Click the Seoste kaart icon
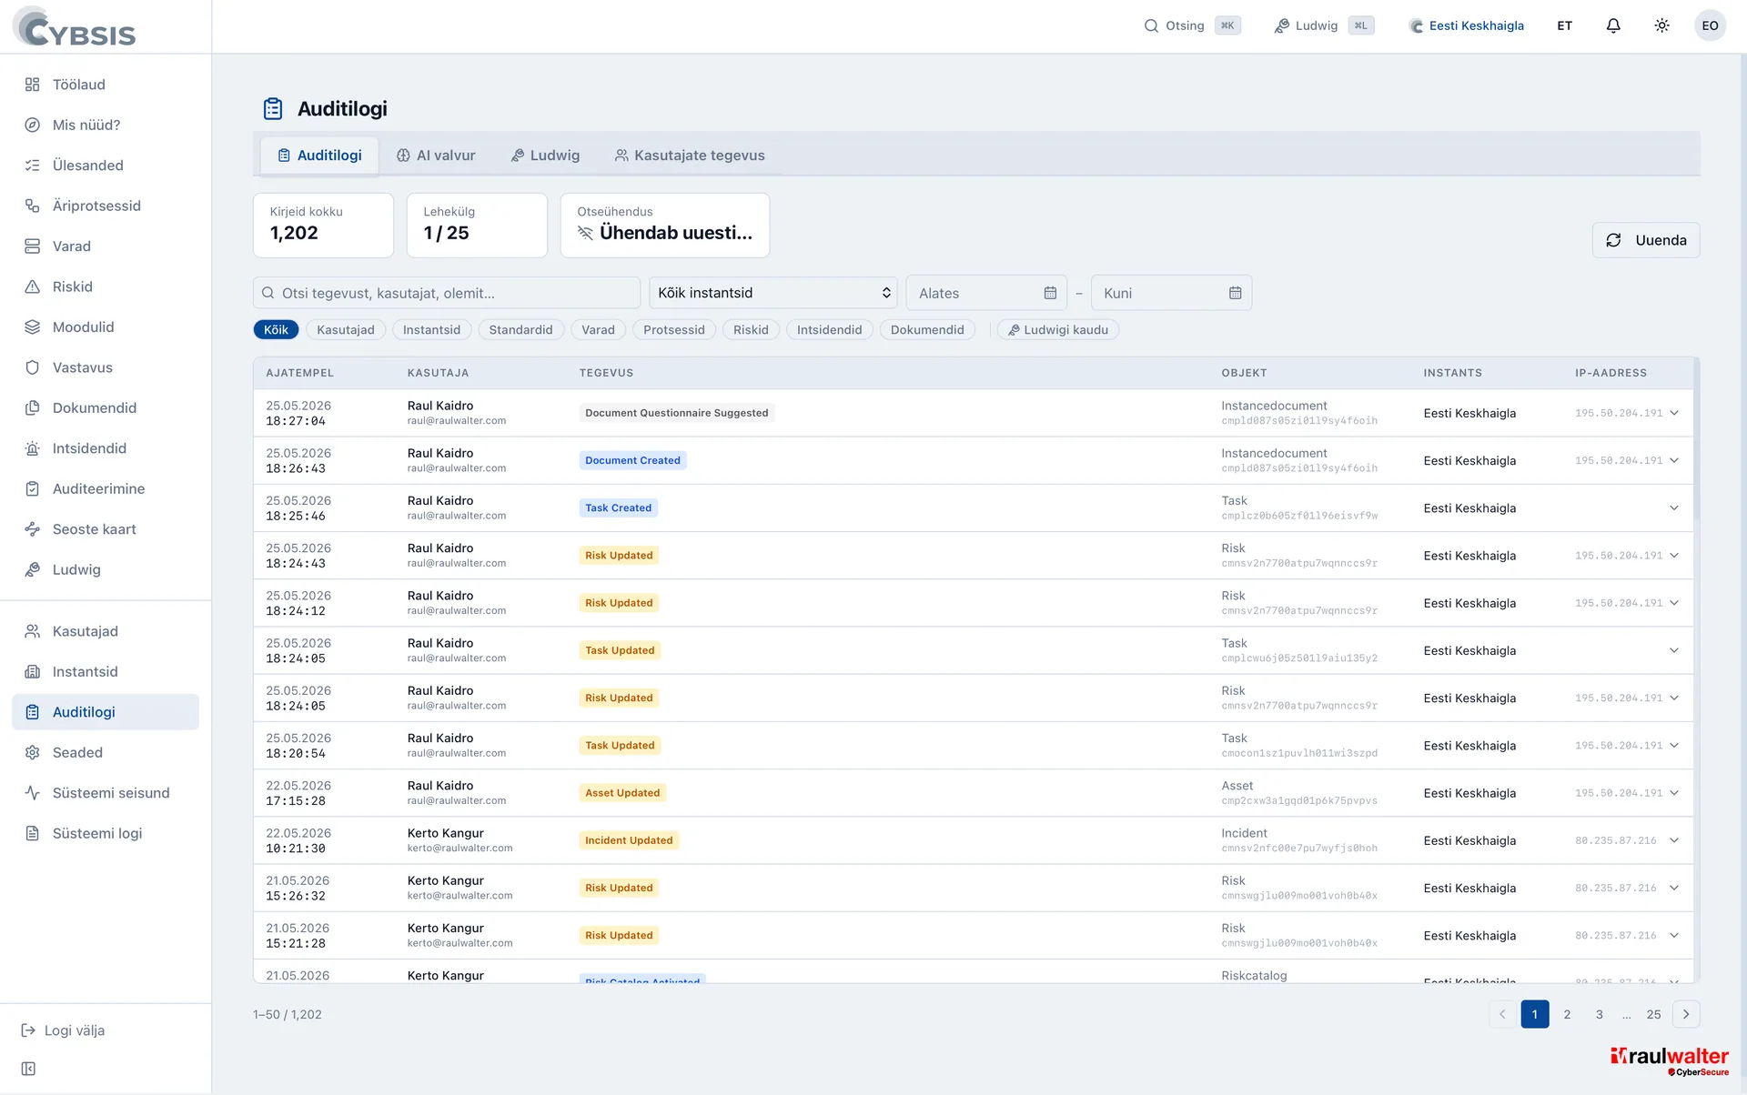This screenshot has height=1095, width=1747. click(32, 529)
